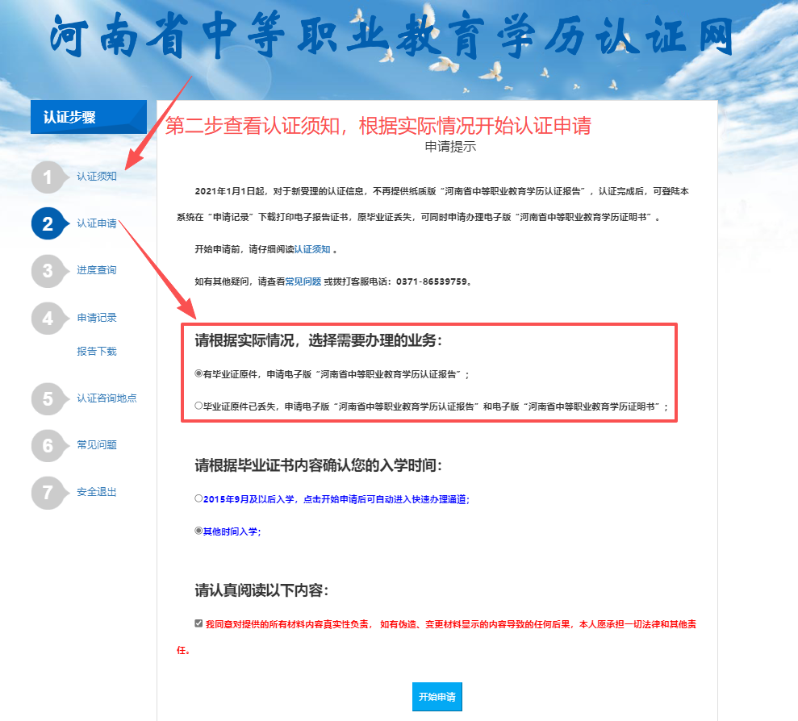Go to 进度查询 in sidebar

pyautogui.click(x=97, y=270)
